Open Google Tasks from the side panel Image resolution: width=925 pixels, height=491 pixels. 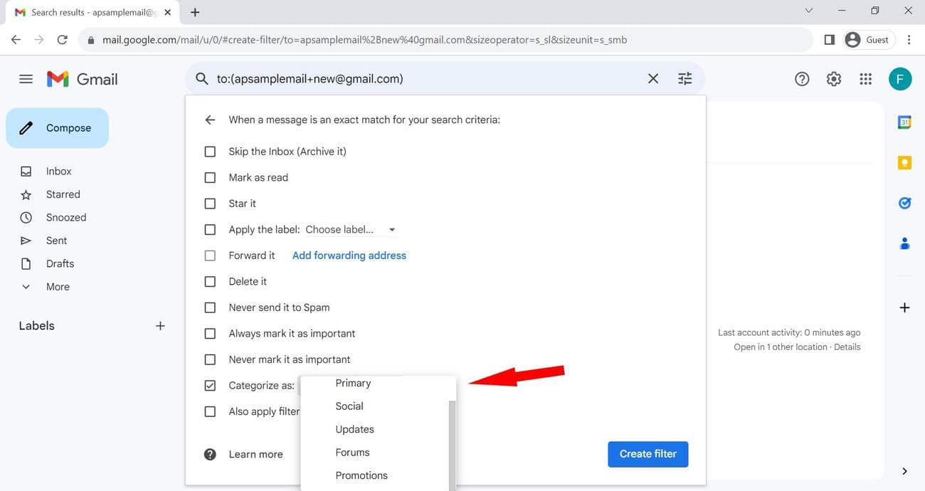click(904, 203)
